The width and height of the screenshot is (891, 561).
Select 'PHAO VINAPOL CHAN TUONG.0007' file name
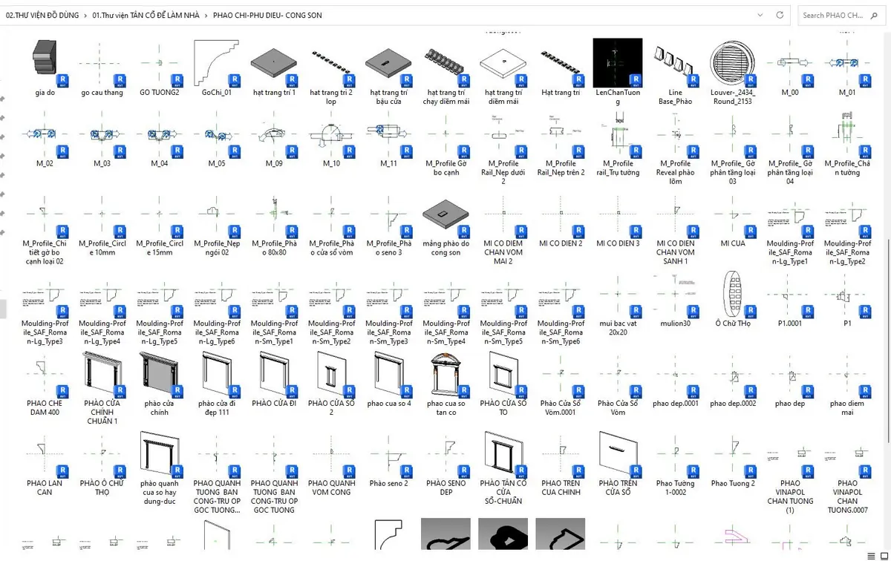(846, 496)
